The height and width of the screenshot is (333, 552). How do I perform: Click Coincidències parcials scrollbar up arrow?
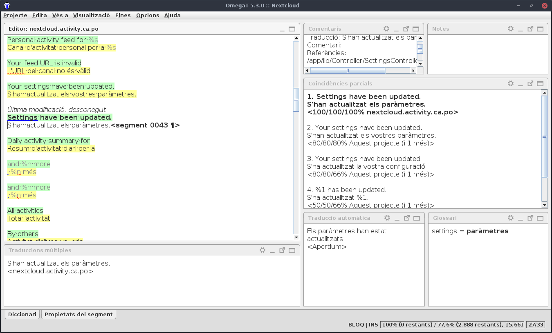coord(544,92)
